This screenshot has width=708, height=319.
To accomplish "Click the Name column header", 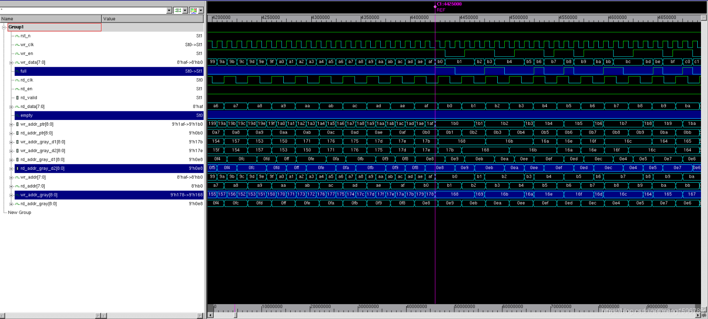I will (51, 19).
